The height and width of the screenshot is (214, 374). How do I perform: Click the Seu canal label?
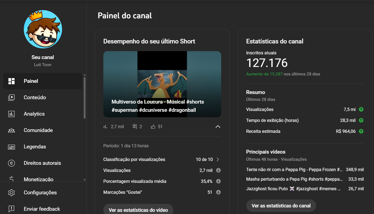pyautogui.click(x=43, y=57)
